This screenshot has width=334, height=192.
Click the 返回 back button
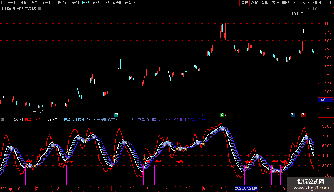coord(327,3)
